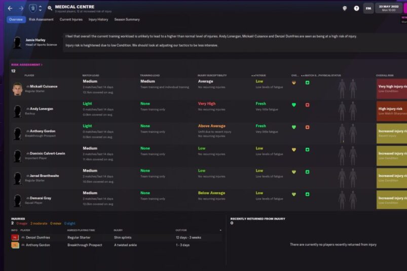
Task: Click Mickaël Cuisance's body status figures
Action: [x=348, y=88]
